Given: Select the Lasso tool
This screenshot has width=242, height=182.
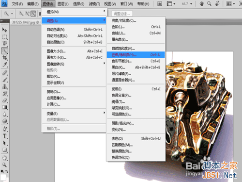Looking at the screenshot, I should click(4, 44).
